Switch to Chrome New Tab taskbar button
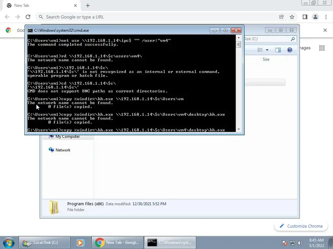333x249 pixels. point(117,243)
